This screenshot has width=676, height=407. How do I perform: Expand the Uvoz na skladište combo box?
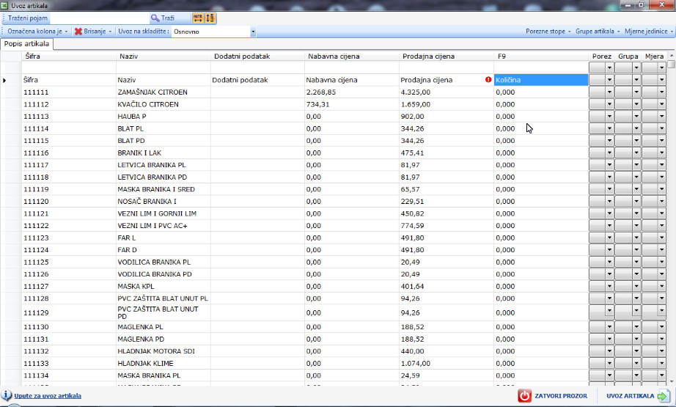(253, 32)
